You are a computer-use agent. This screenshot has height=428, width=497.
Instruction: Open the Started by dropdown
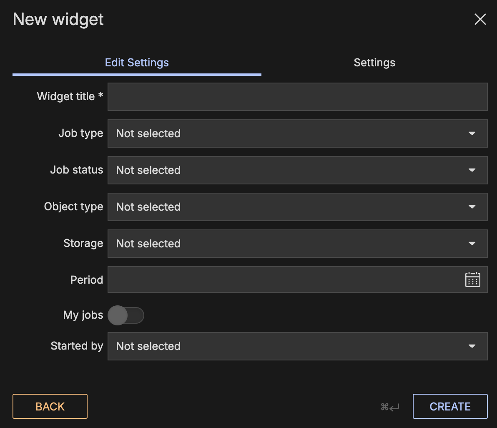pos(297,346)
